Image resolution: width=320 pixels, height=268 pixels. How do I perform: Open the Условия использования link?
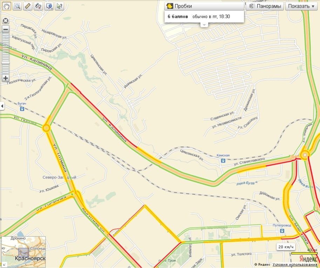pos(295,264)
